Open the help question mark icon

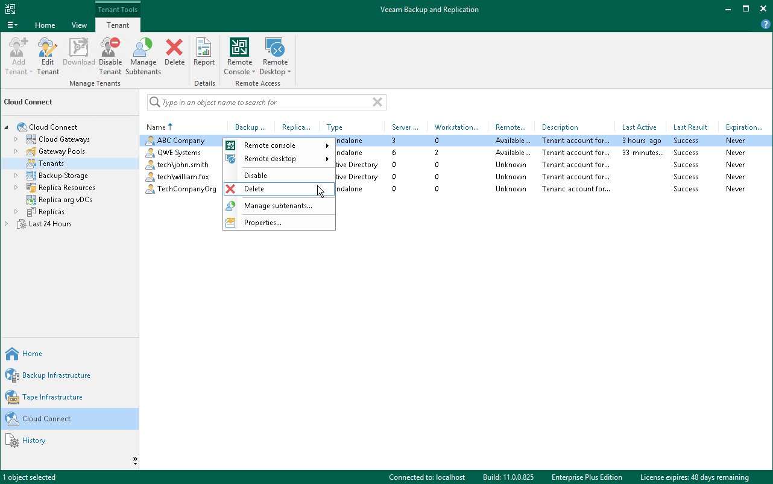[766, 24]
